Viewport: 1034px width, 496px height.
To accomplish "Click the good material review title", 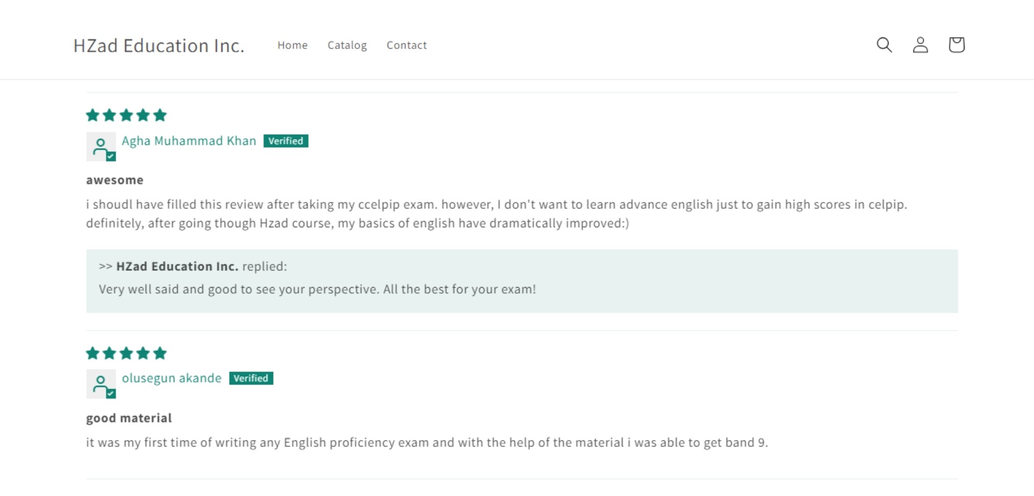I will (129, 418).
